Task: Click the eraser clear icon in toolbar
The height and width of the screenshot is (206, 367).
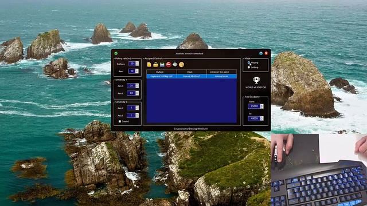Action: point(175,65)
